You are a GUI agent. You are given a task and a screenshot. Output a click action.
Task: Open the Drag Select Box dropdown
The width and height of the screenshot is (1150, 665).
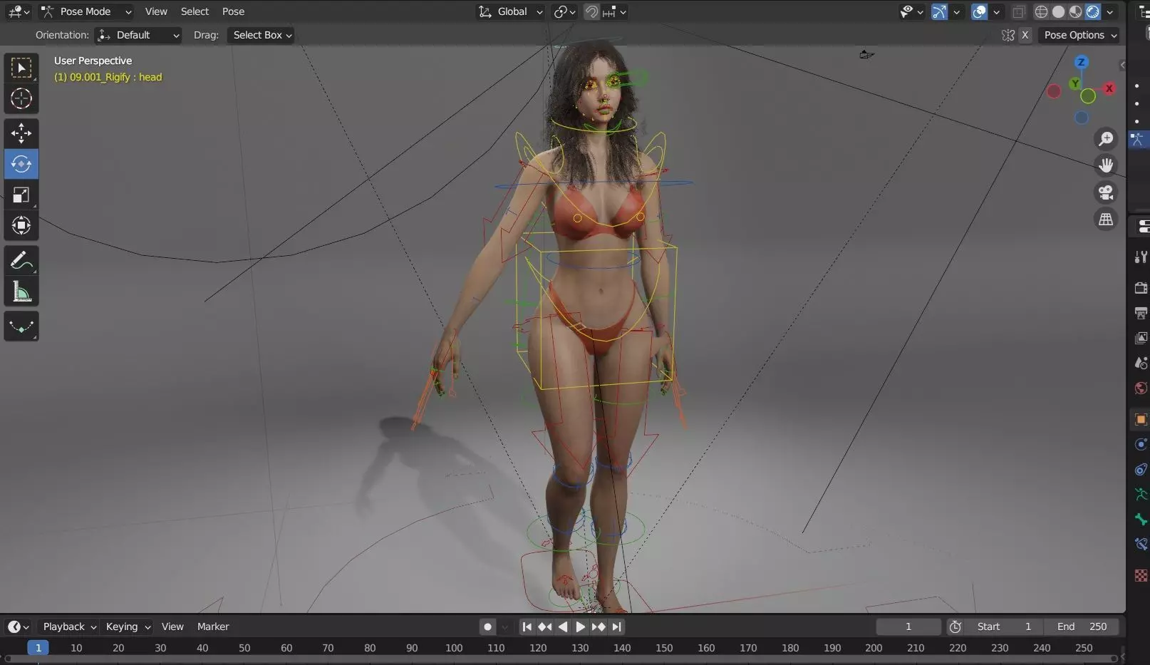[x=261, y=35]
